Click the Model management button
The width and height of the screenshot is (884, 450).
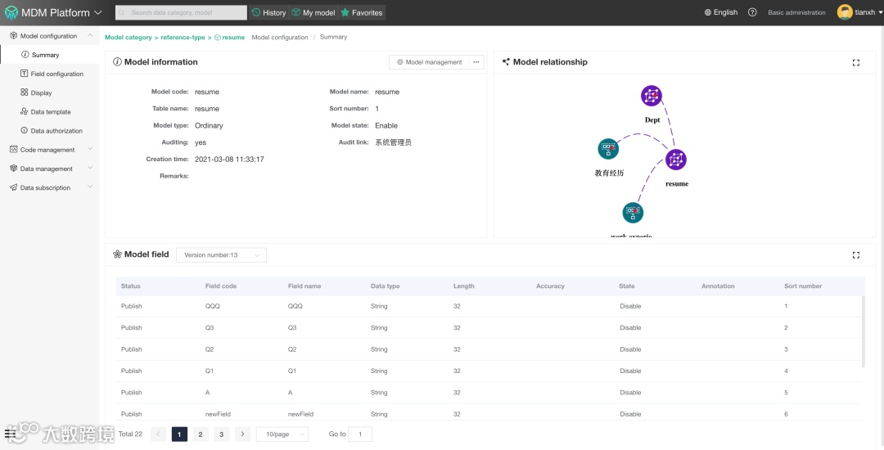[429, 62]
